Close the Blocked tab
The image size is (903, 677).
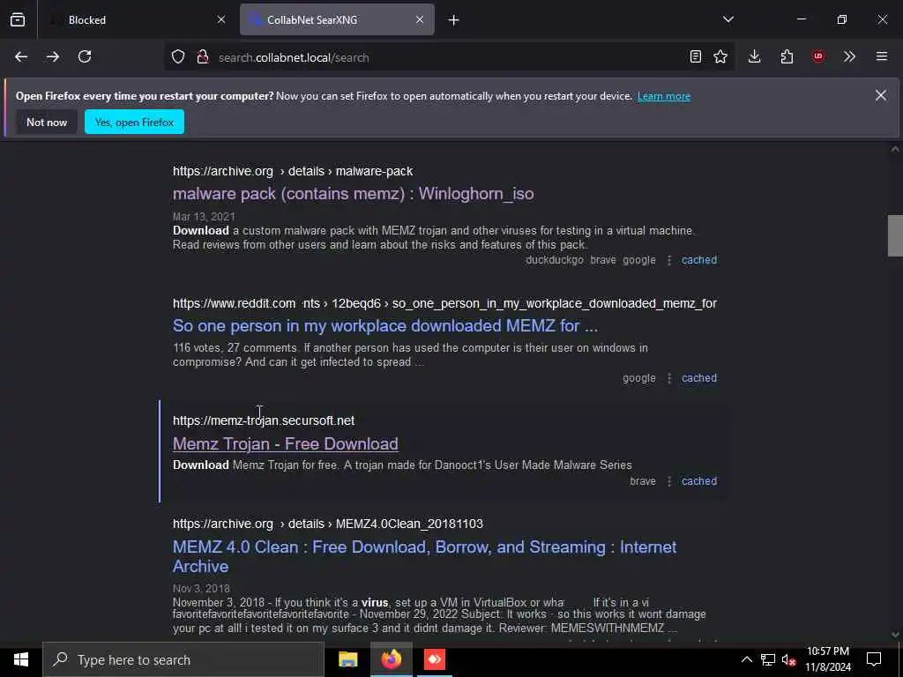[221, 19]
